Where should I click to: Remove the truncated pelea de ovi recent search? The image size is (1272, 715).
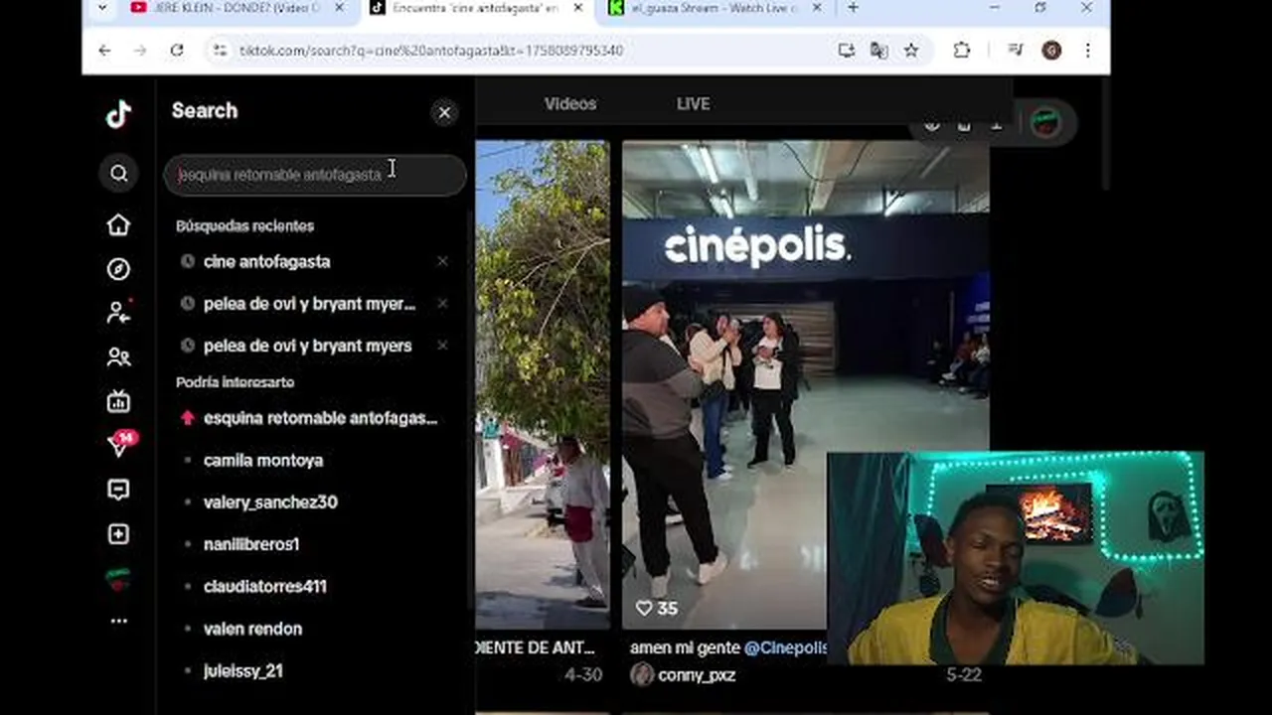coord(442,303)
